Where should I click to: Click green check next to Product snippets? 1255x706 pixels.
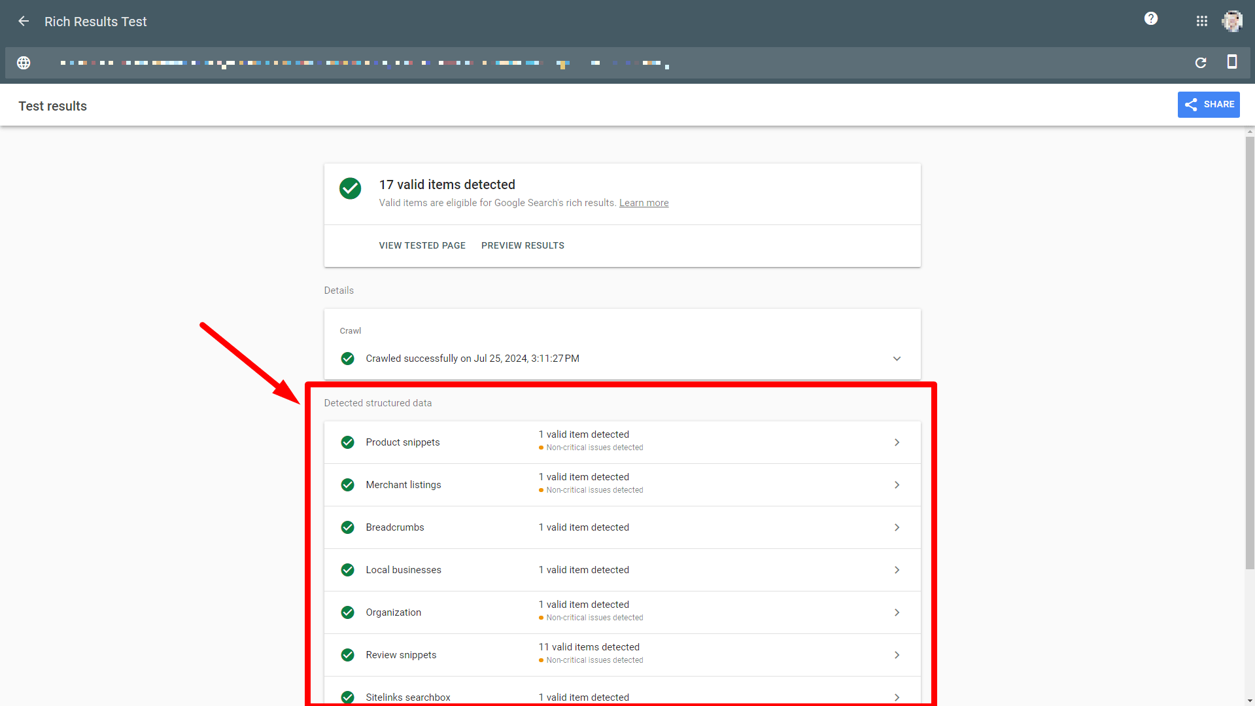[x=348, y=442]
